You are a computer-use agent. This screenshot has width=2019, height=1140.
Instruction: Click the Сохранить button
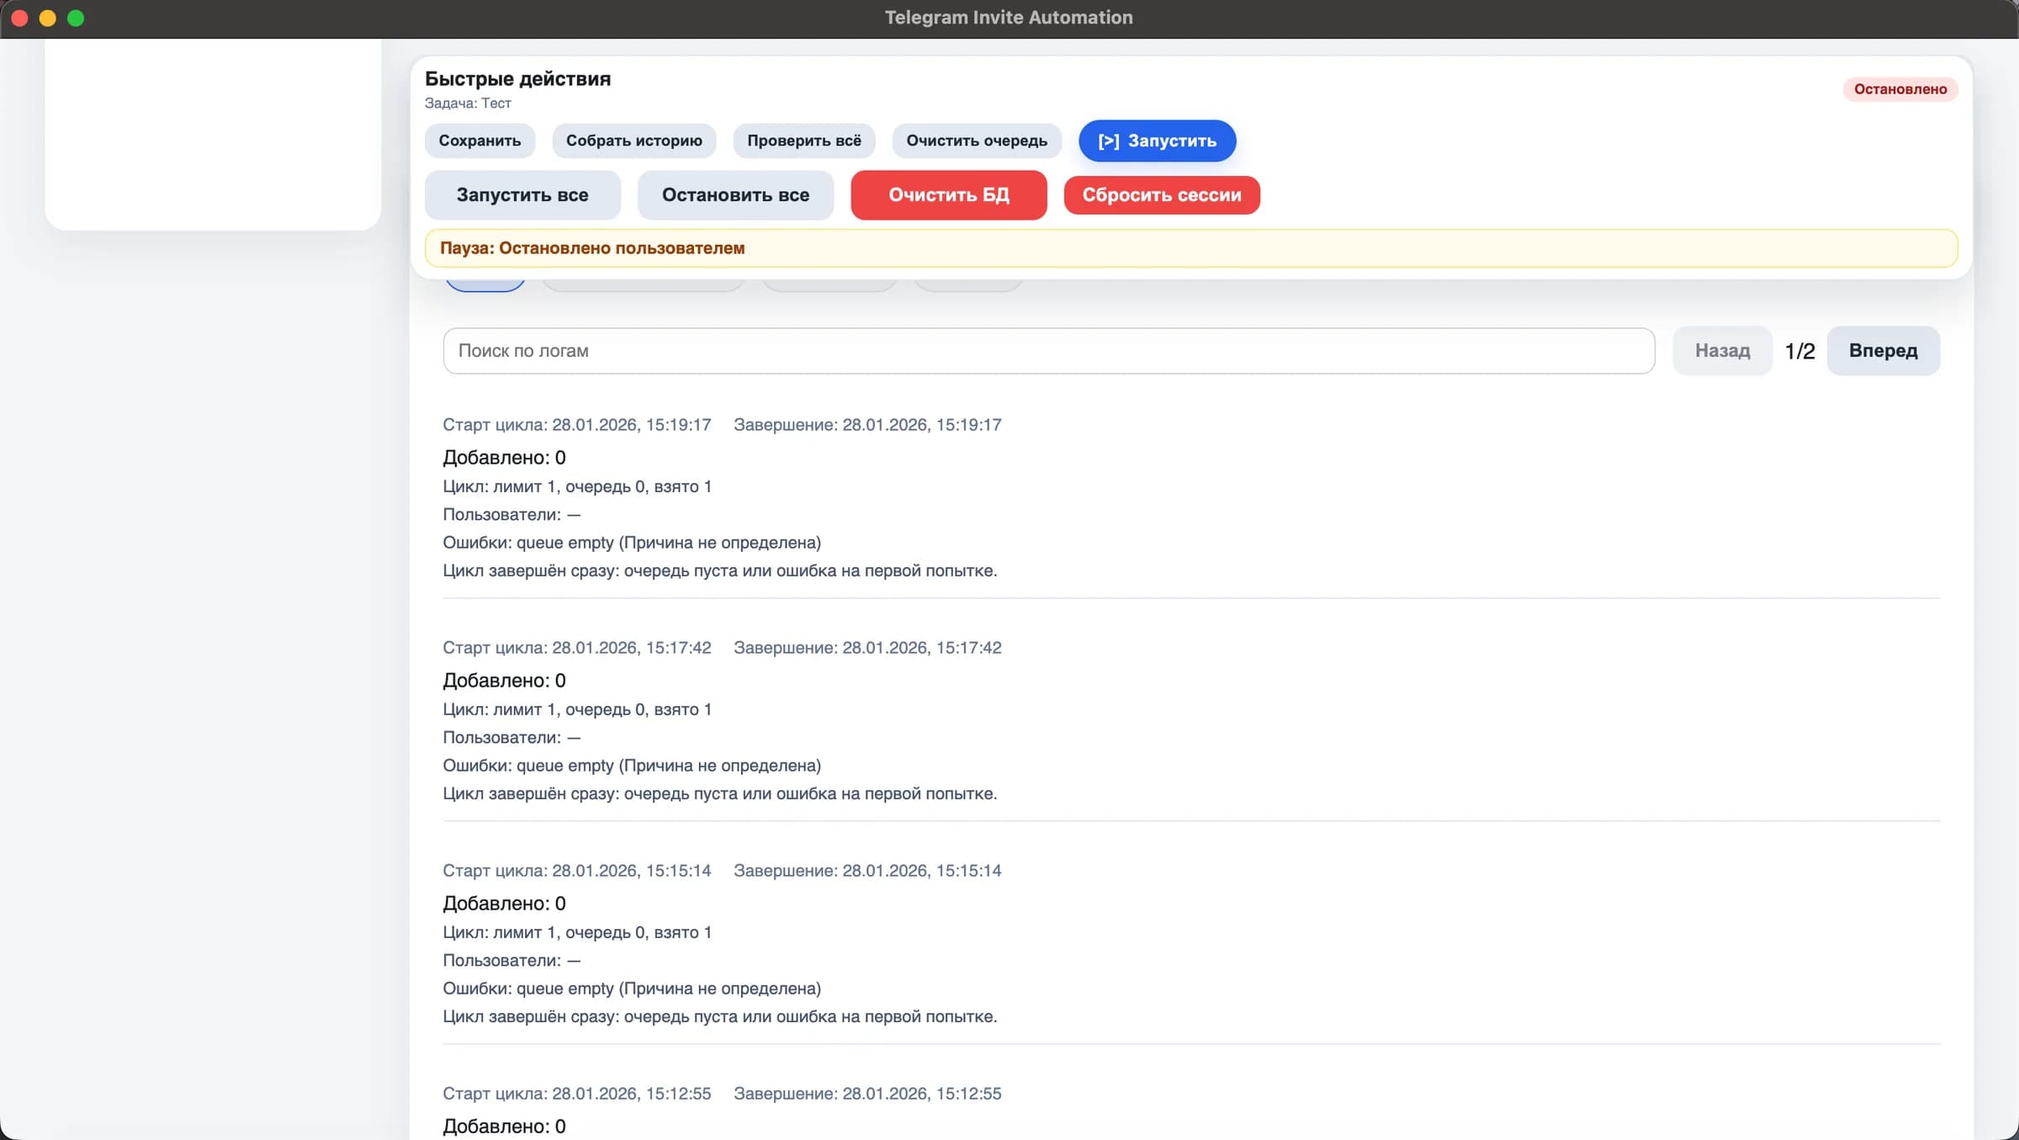click(x=480, y=141)
